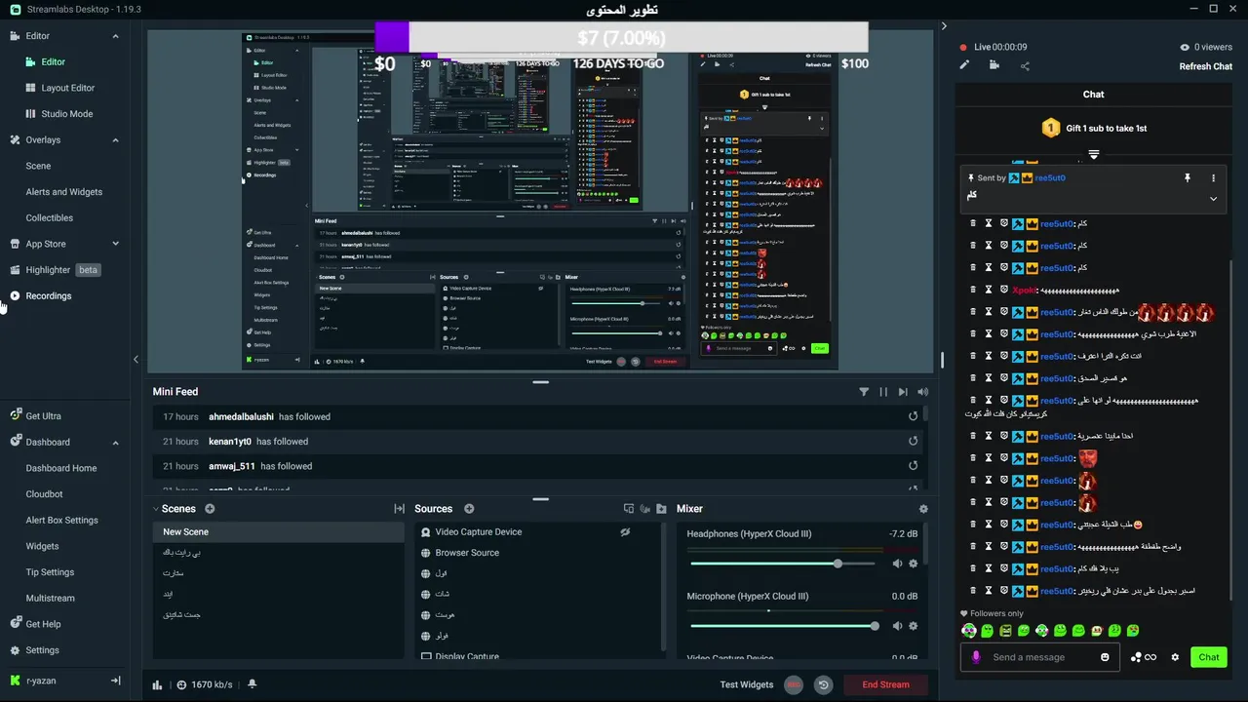1248x702 pixels.
Task: Click chat settings gear icon
Action: [x=1175, y=657]
